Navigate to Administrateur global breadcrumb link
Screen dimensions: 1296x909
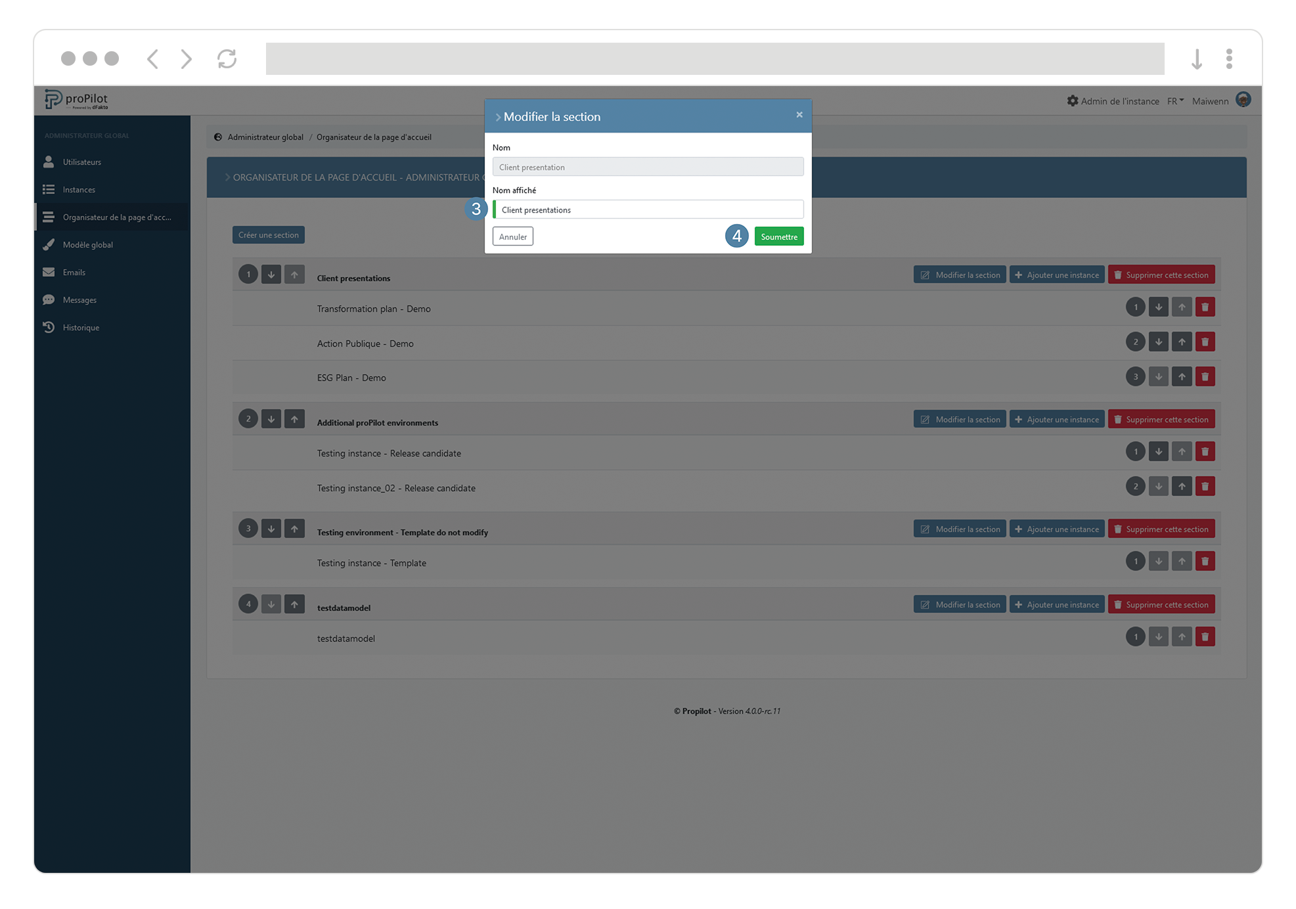pos(265,137)
